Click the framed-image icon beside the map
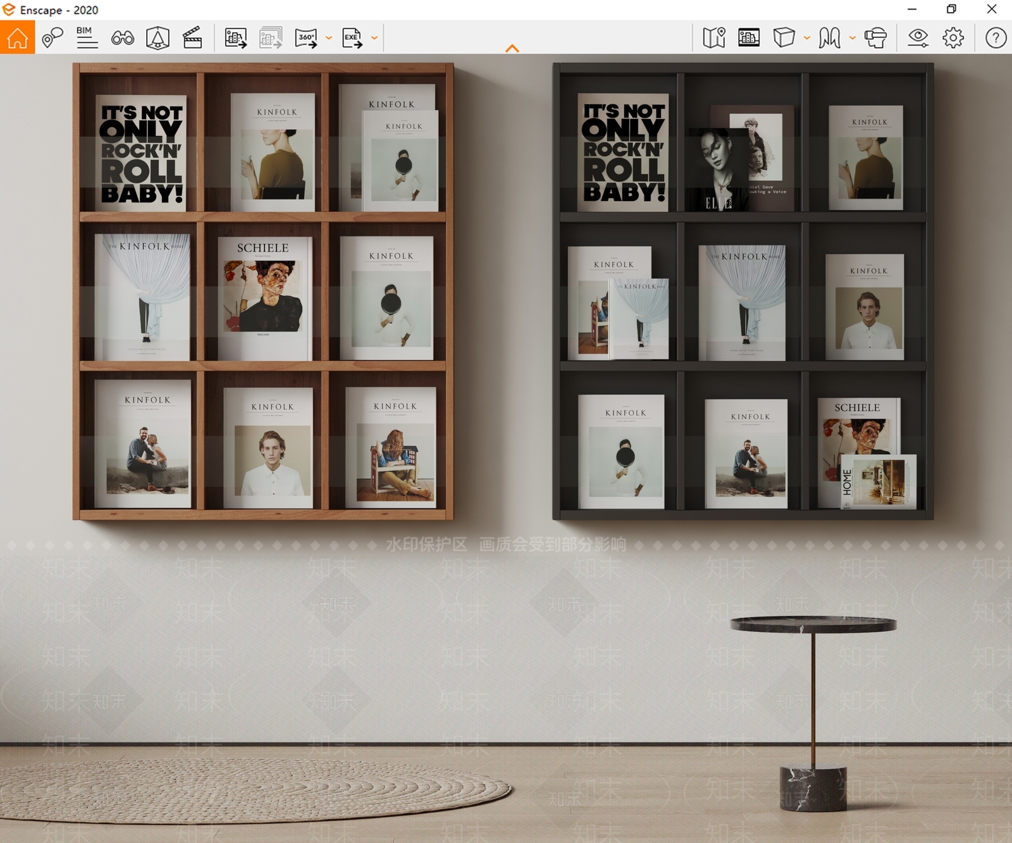The height and width of the screenshot is (843, 1012). (749, 38)
